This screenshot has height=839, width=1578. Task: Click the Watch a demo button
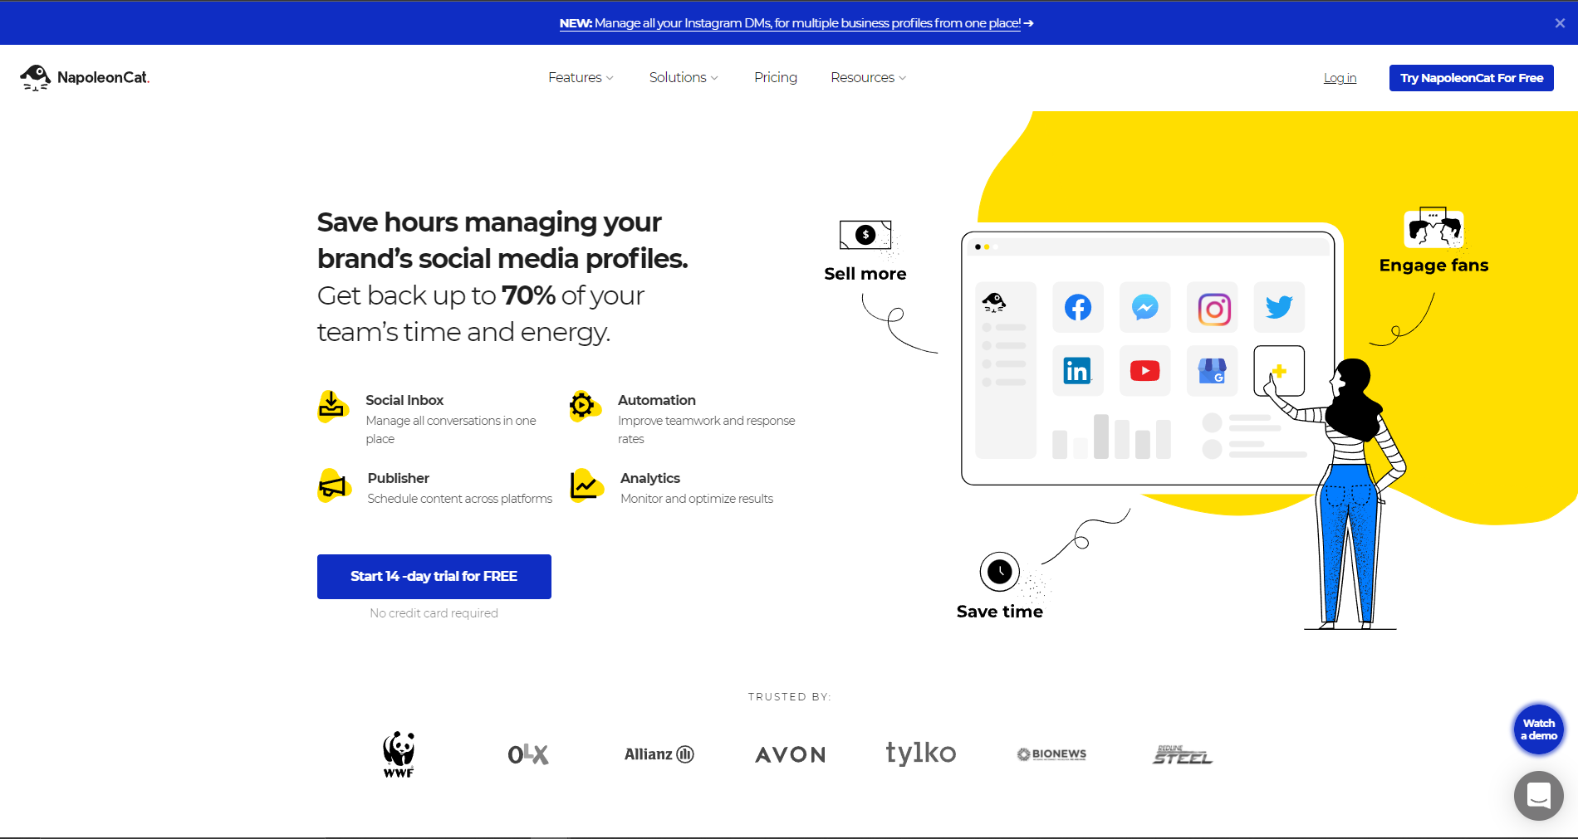click(1539, 729)
